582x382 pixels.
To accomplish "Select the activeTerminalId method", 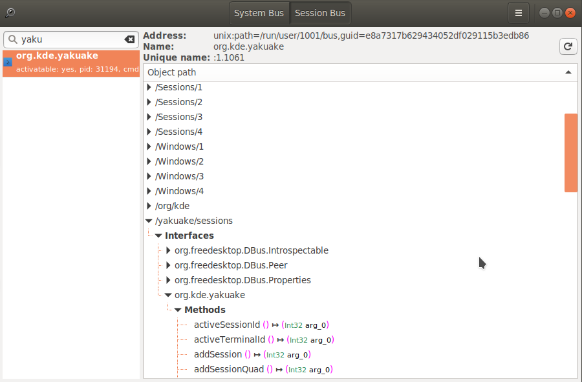I will tap(264, 340).
